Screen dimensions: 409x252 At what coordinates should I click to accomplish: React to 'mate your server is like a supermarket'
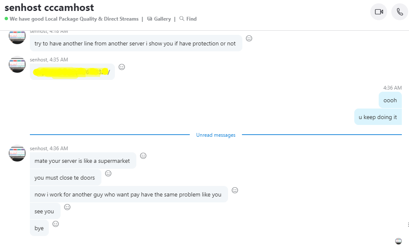click(x=143, y=156)
